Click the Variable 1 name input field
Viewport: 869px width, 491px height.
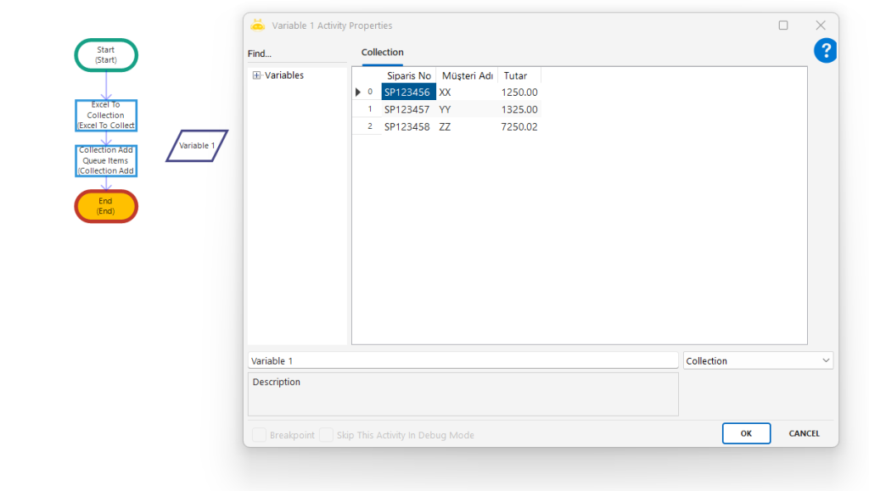pyautogui.click(x=463, y=360)
